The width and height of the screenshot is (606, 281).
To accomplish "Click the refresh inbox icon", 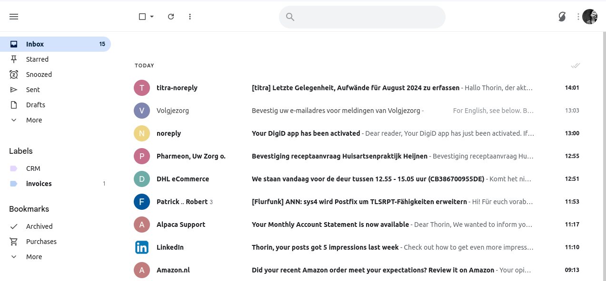I will tap(171, 17).
